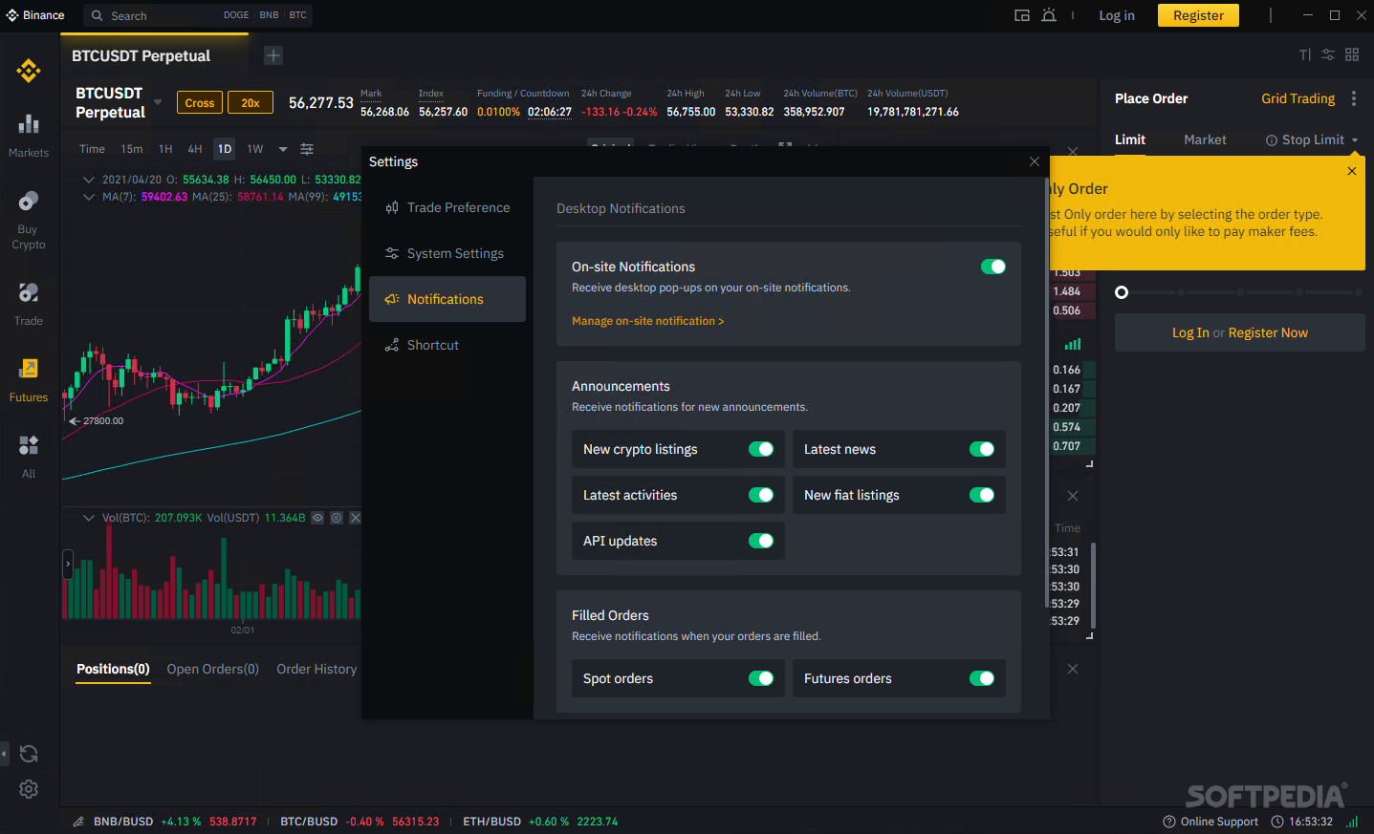Click Register Now in order panel
This screenshot has height=834, width=1374.
(1268, 332)
